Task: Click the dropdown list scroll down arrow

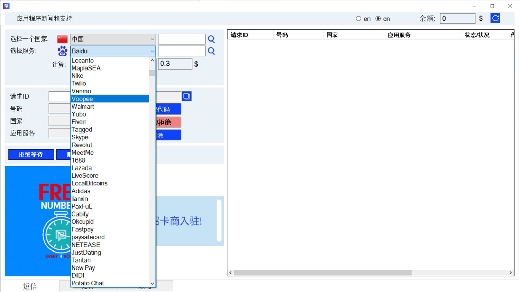Action: [x=152, y=284]
